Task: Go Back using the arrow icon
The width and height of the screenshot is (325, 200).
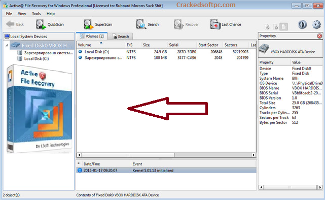Action: (10, 24)
